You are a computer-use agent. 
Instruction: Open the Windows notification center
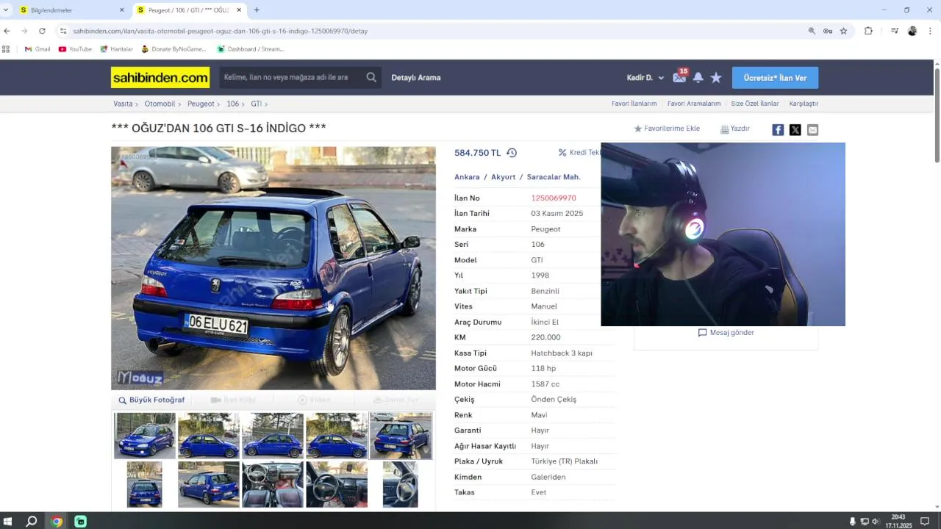click(925, 522)
